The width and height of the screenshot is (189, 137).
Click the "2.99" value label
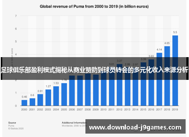pos(127,64)
